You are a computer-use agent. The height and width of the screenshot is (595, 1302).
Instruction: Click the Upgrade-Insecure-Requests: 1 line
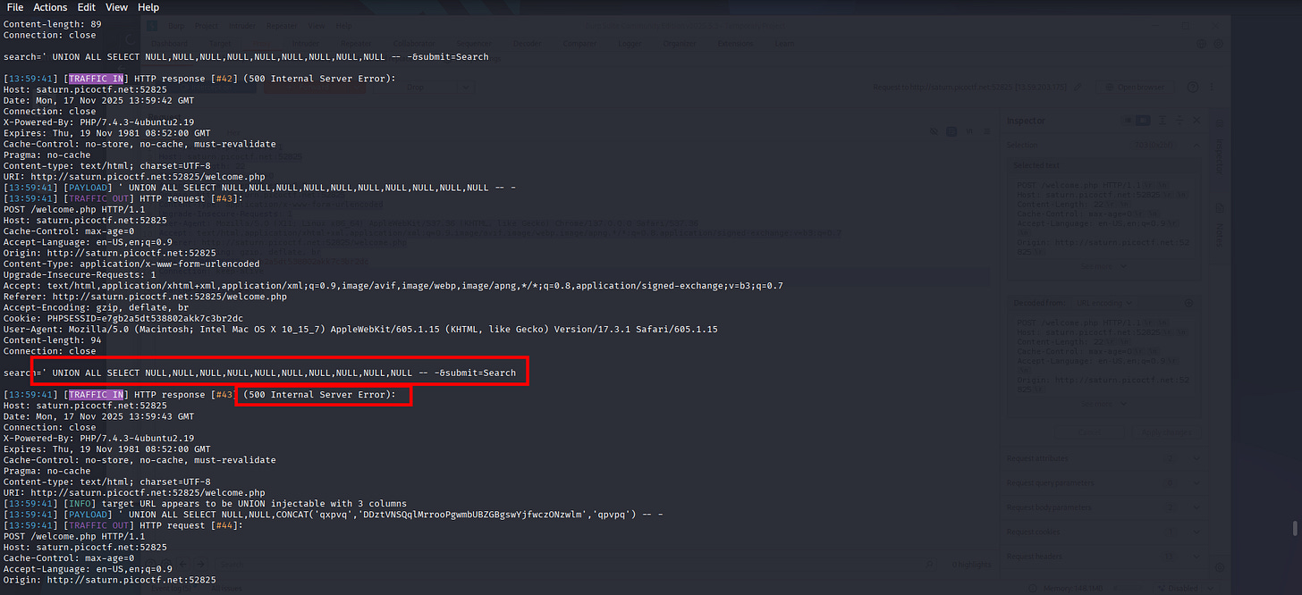(x=79, y=274)
